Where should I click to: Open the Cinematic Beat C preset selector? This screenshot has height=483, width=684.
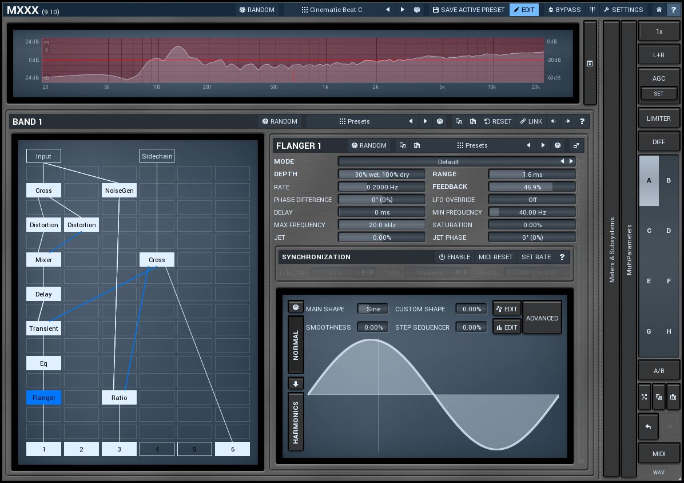332,10
